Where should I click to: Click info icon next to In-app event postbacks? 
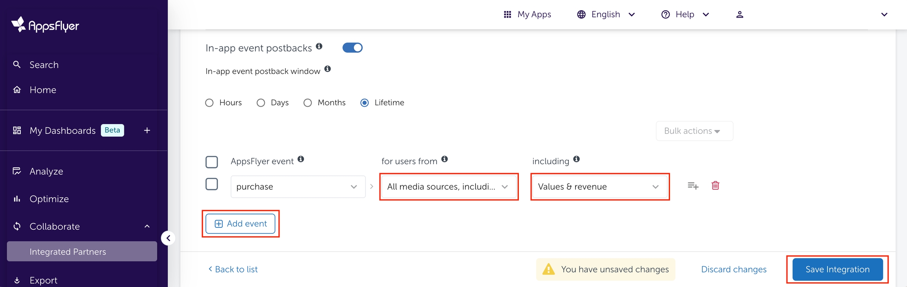click(319, 46)
